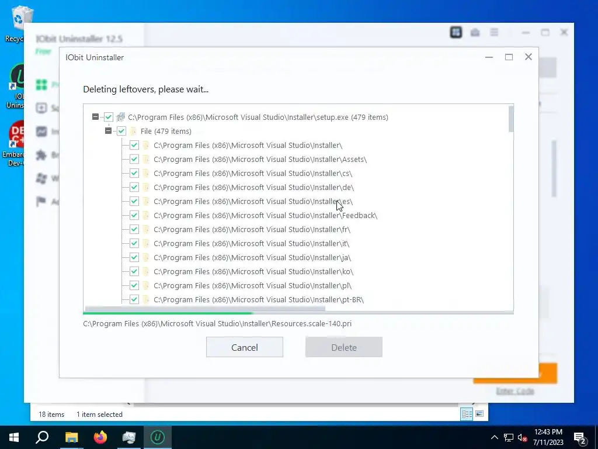
Task: Click the Software Updater sidebar icon
Action: click(x=41, y=108)
